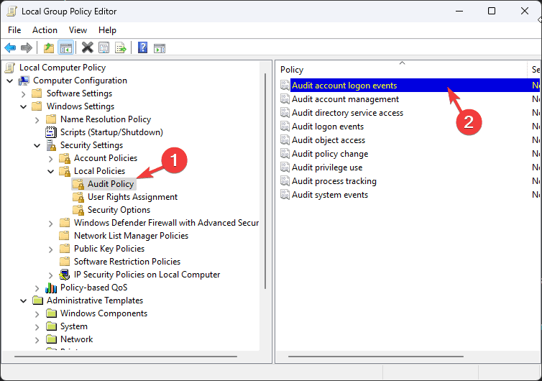Image resolution: width=542 pixels, height=381 pixels.
Task: Click the IP Security Policies icon
Action: click(x=64, y=275)
